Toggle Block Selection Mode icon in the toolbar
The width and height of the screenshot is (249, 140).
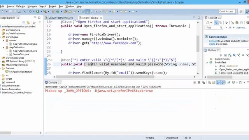[96, 11]
